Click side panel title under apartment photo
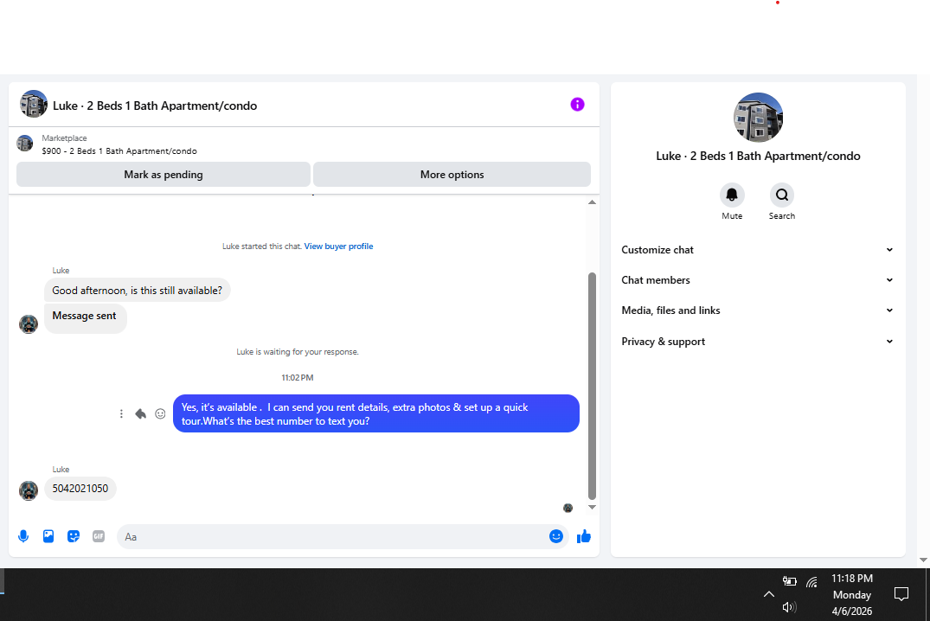The height and width of the screenshot is (621, 930). pos(758,156)
